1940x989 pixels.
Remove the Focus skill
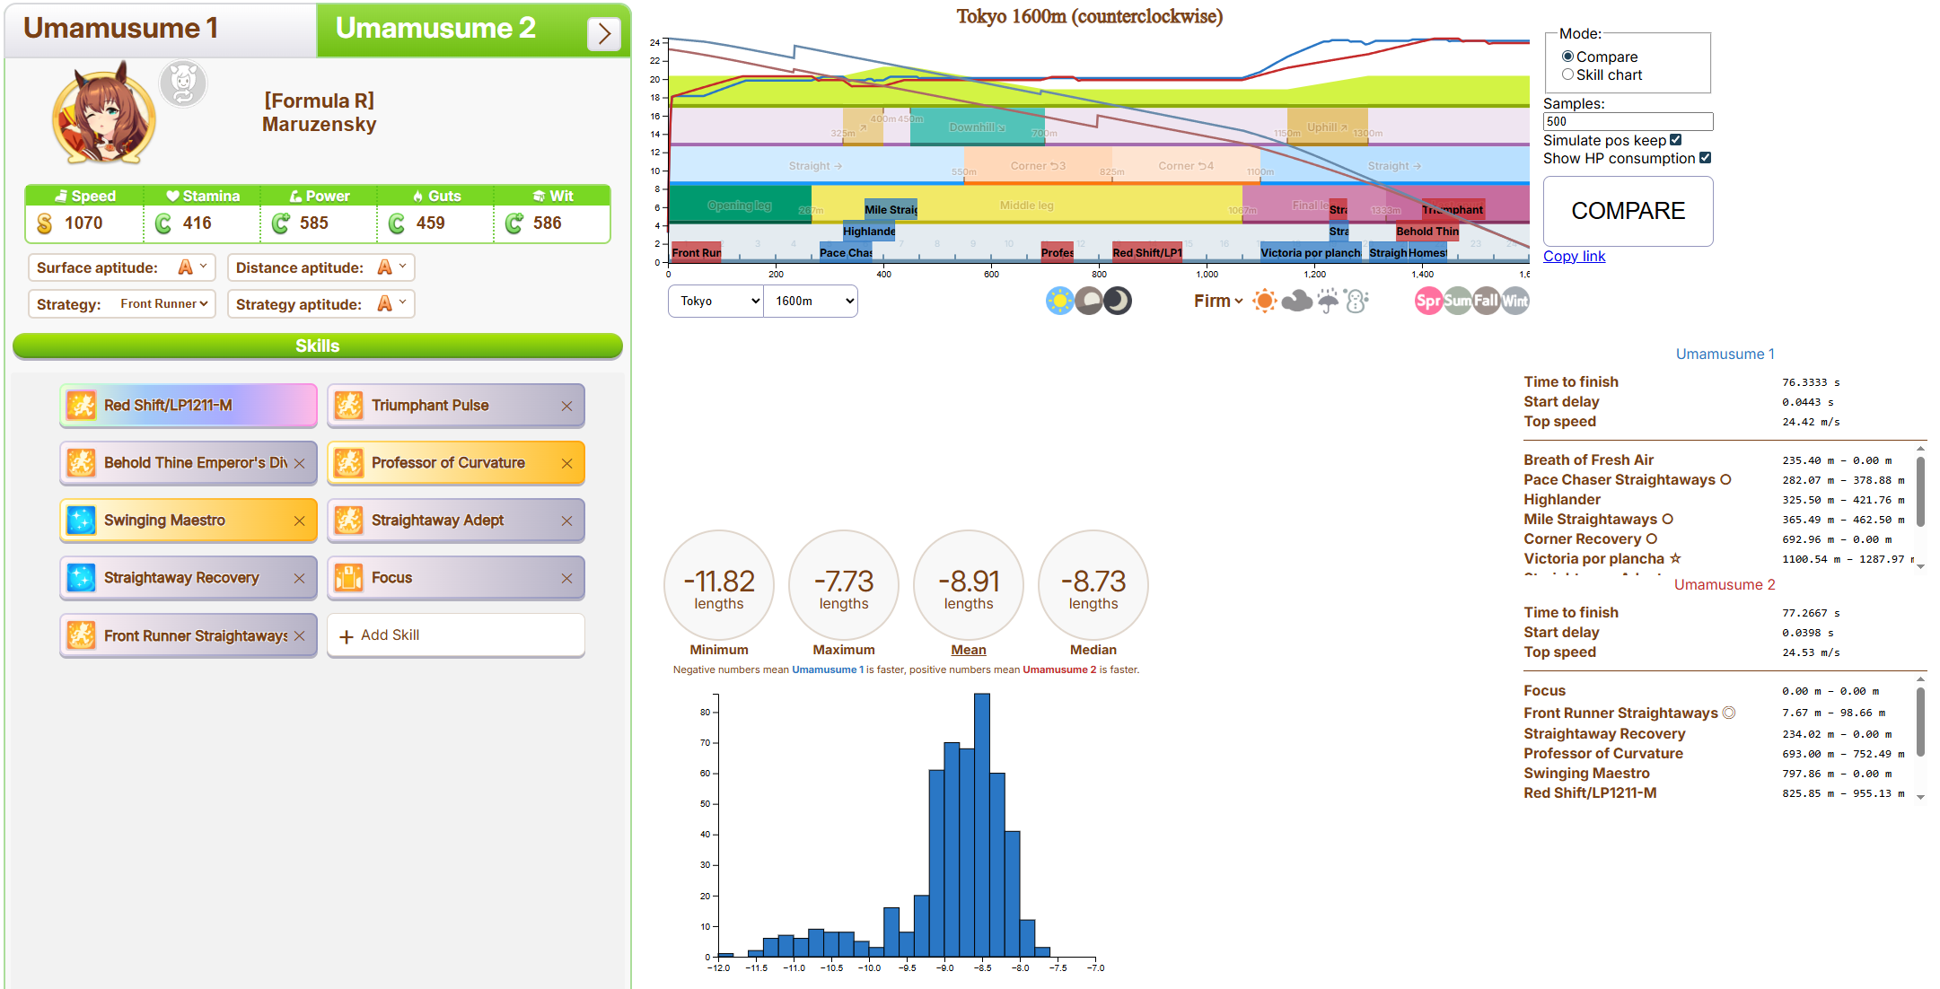coord(566,579)
